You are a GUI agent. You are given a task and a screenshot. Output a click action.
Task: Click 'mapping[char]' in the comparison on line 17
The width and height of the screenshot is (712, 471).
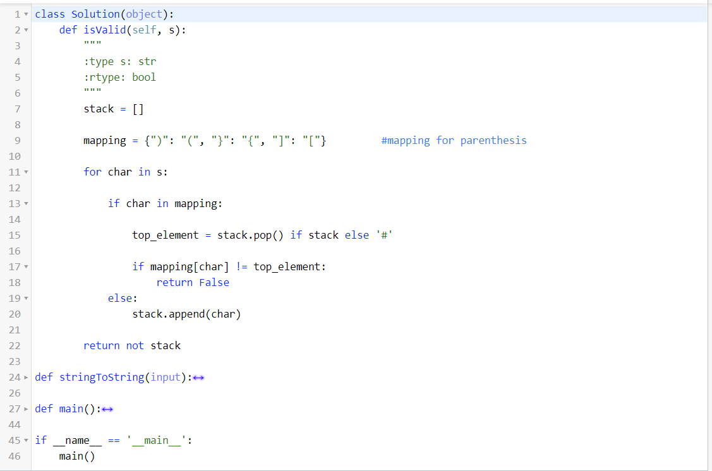pos(190,267)
